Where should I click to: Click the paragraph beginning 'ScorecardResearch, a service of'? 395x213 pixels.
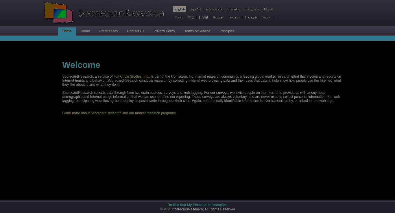coord(202,81)
